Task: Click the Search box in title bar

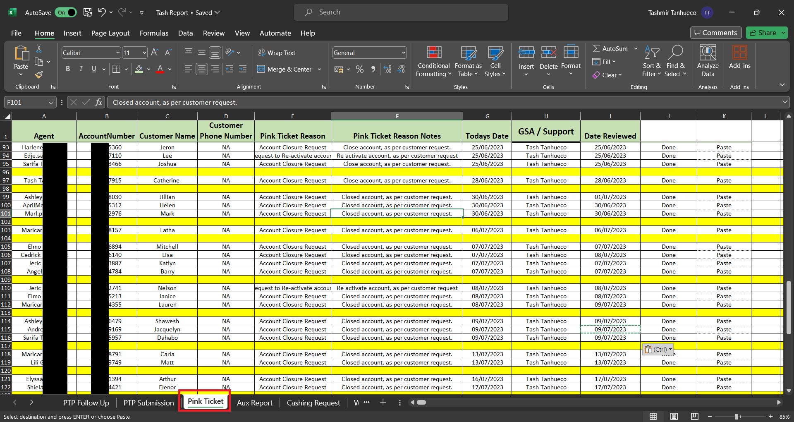Action: [x=401, y=12]
